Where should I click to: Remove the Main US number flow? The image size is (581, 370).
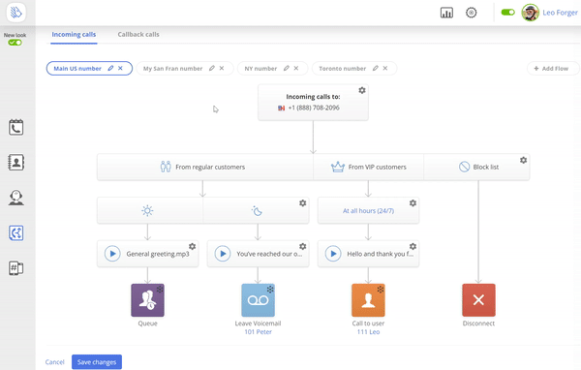120,68
